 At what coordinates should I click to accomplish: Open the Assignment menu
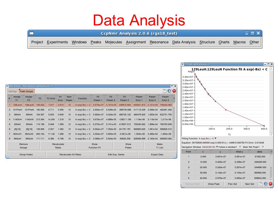tap(136, 42)
